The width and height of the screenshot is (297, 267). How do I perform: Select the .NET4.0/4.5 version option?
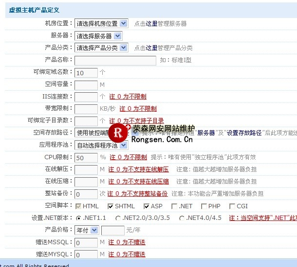click(x=182, y=218)
